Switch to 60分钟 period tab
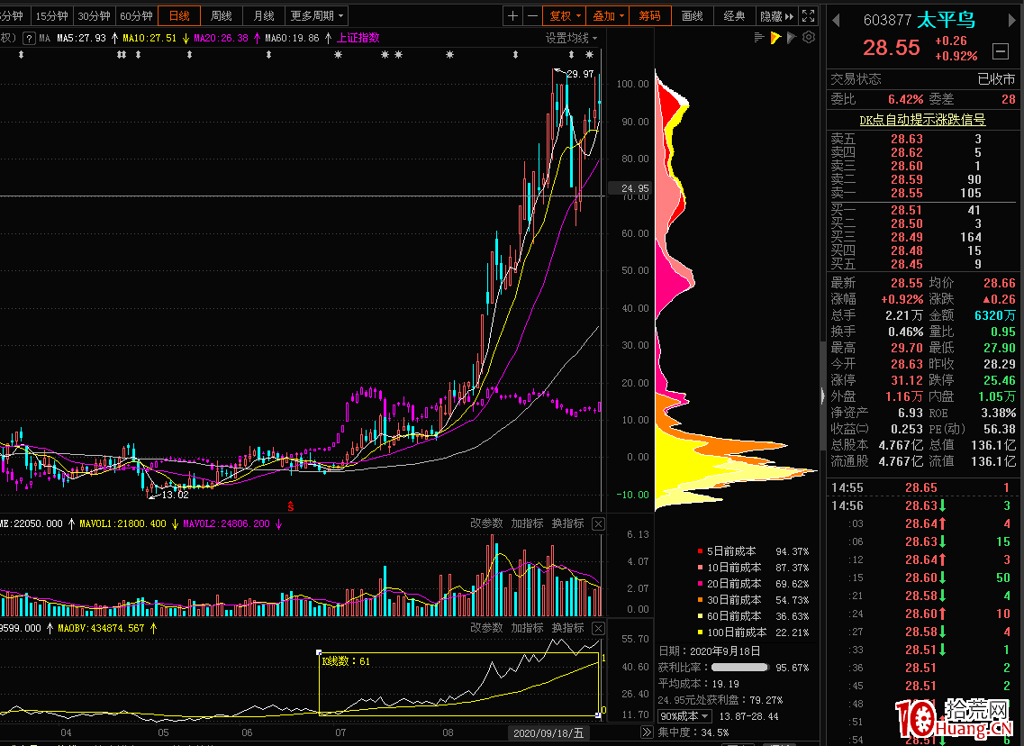 136,15
